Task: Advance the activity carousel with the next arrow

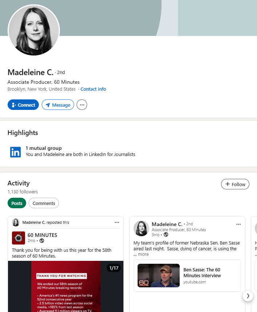Action: (248, 296)
